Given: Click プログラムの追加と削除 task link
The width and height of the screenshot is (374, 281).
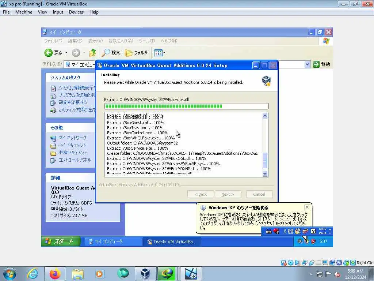Looking at the screenshot, I should click(77, 95).
